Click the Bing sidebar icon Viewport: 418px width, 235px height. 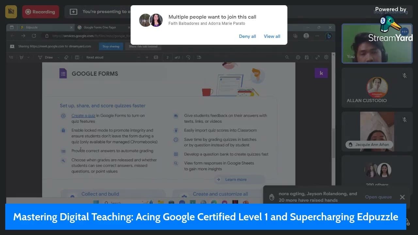[x=329, y=36]
